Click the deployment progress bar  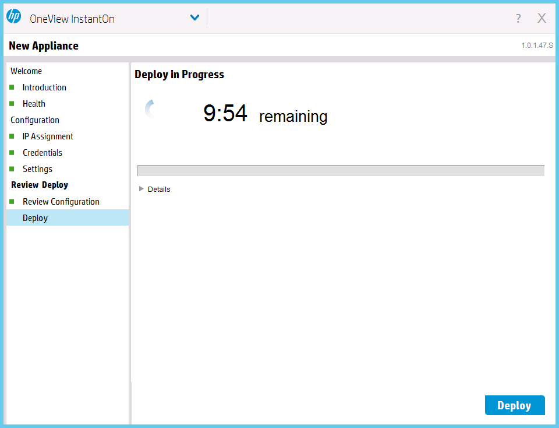click(341, 171)
